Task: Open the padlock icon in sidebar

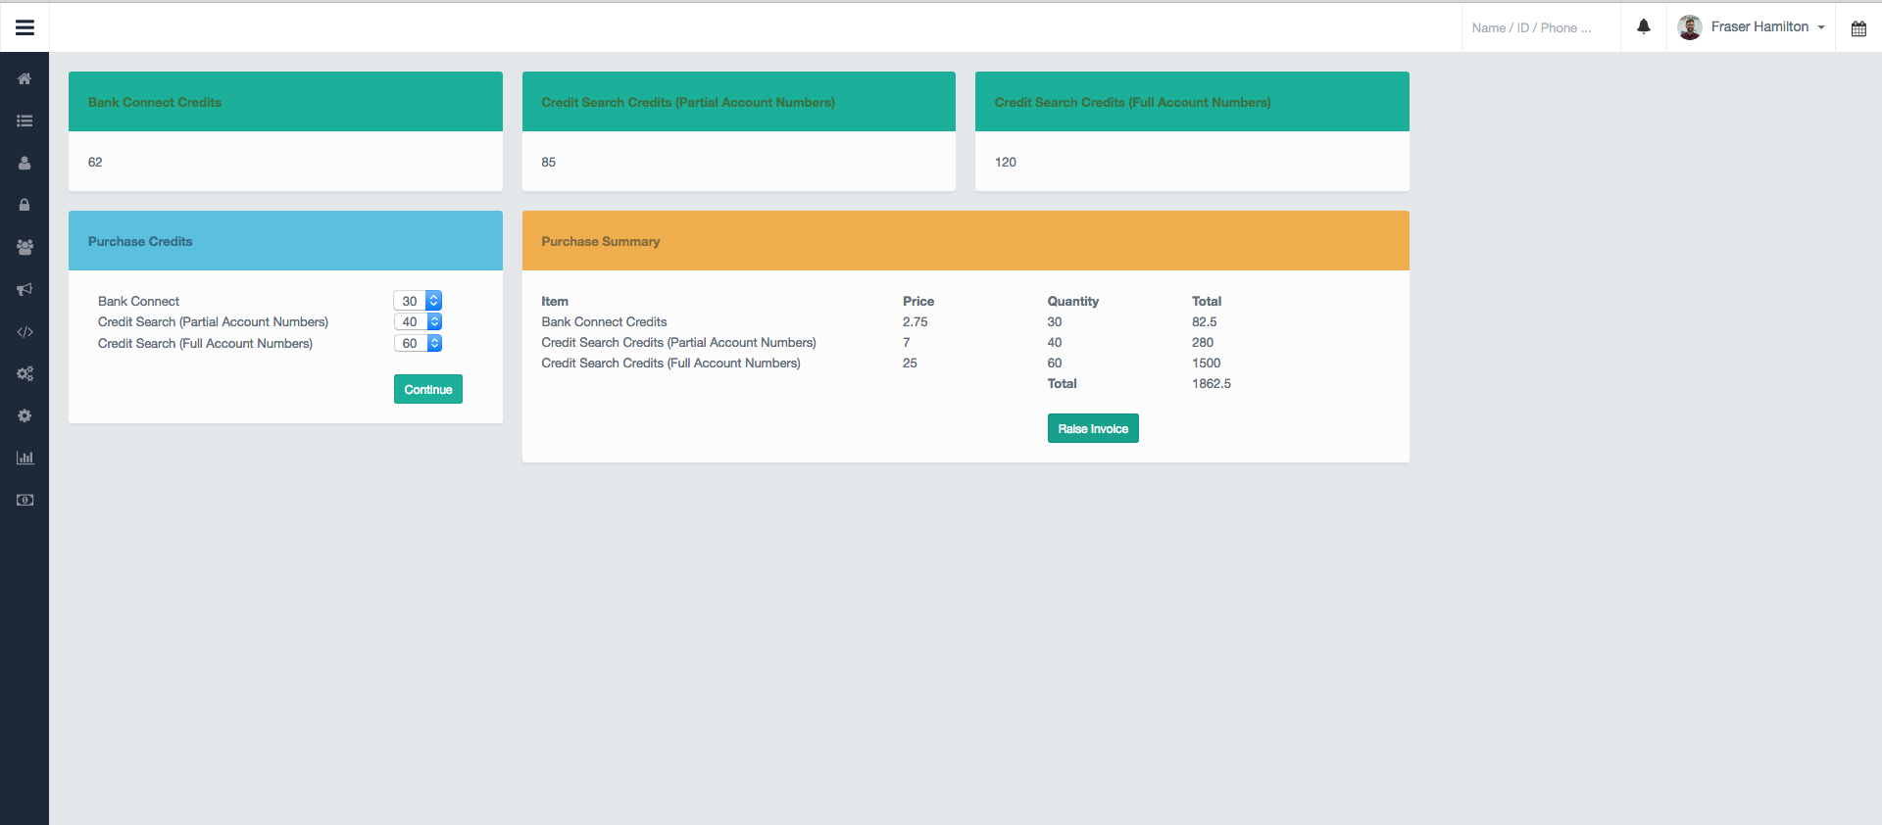Action: (25, 206)
